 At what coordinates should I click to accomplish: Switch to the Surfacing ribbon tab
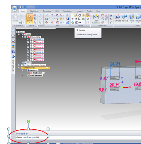coord(47,11)
